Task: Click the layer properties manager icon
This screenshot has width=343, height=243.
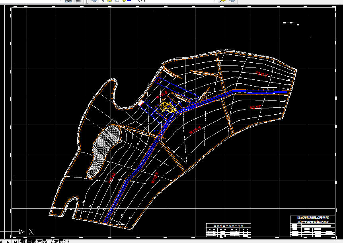Action: [94, 1]
